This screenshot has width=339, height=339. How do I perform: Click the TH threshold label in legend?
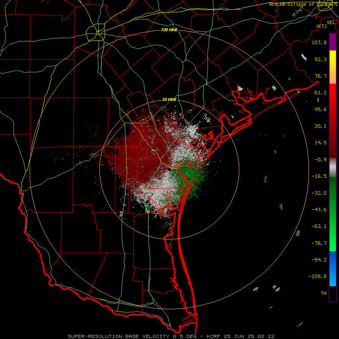(324, 293)
